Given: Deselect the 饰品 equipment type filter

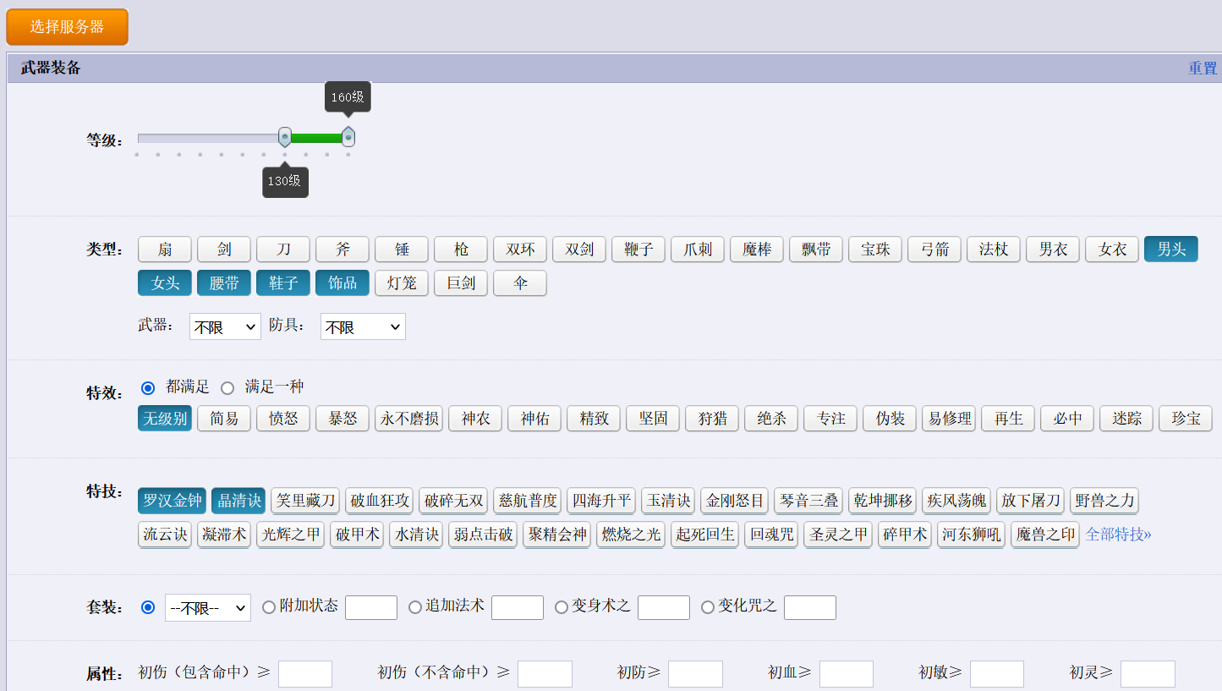Looking at the screenshot, I should point(342,282).
